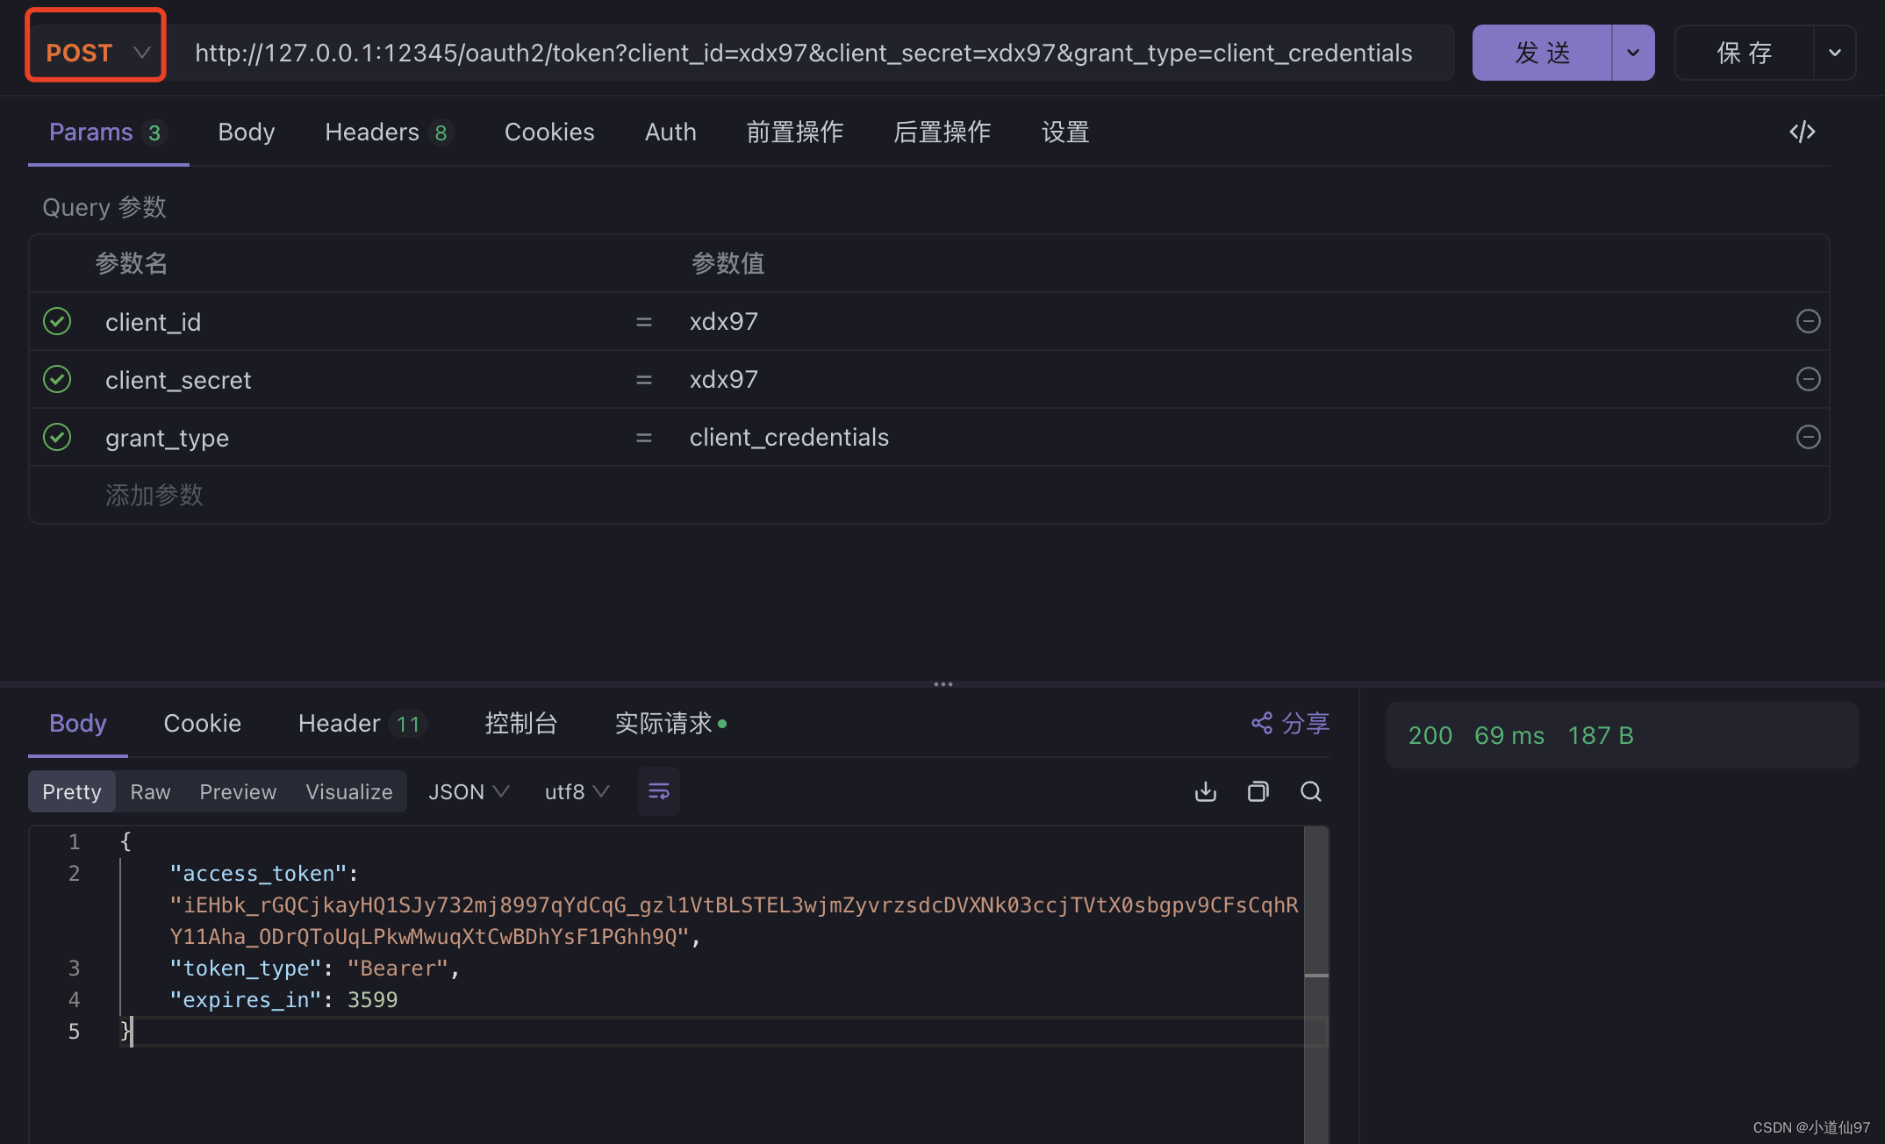The image size is (1885, 1144).
Task: Click the response body vertical scrollbar
Action: [x=1315, y=904]
